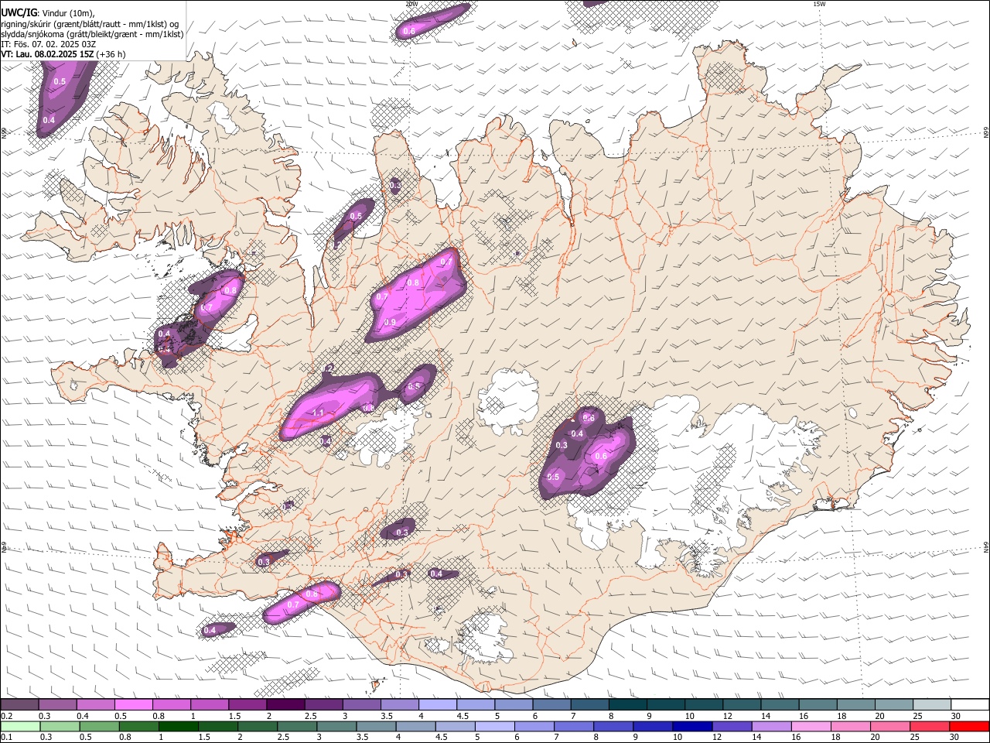
Task: Click the '0.9' precipitation value on map
Action: pyautogui.click(x=390, y=322)
